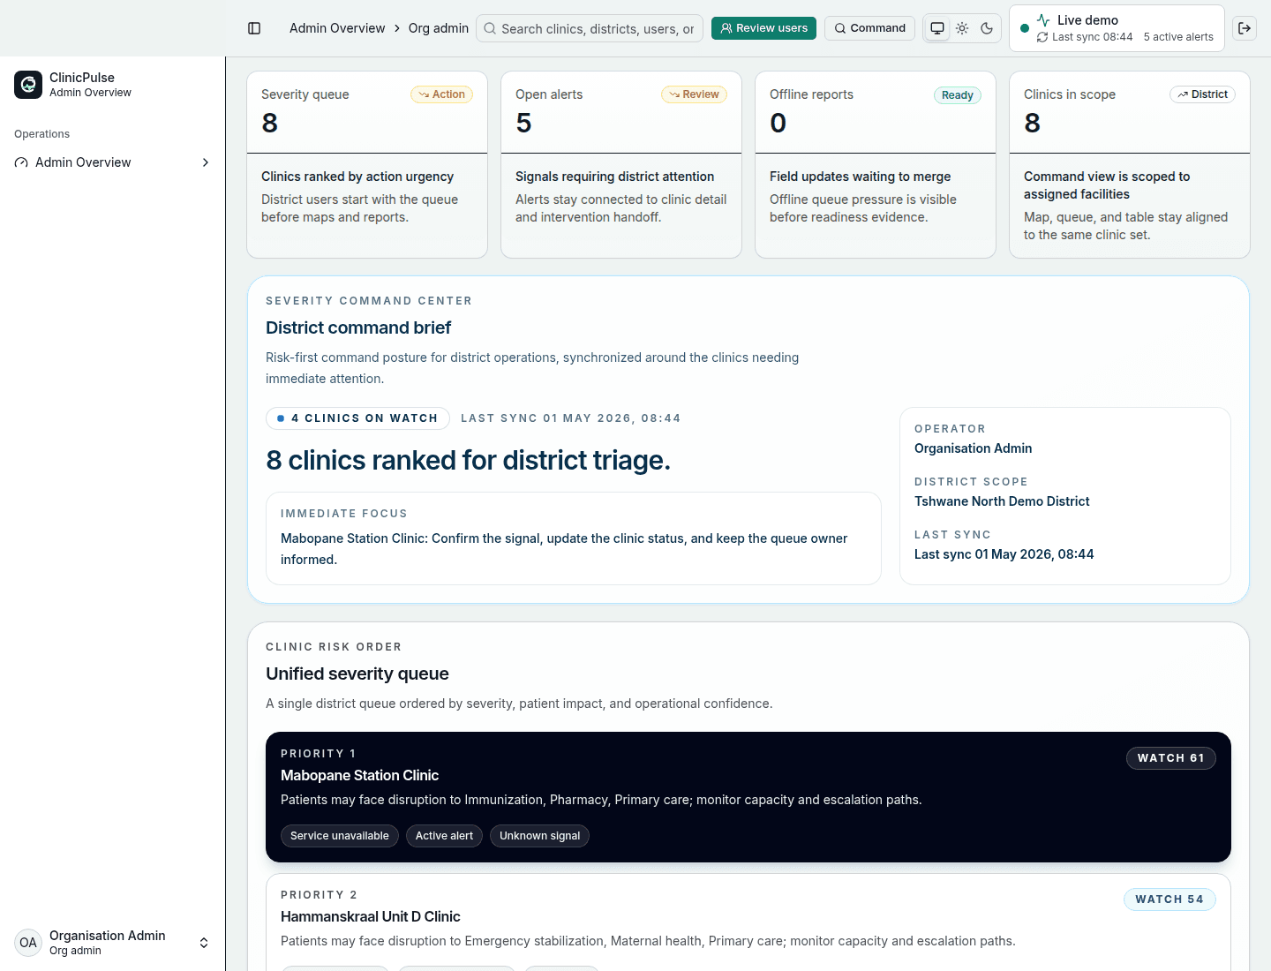
Task: Click the District badge on Clinics in scope
Action: (x=1202, y=94)
